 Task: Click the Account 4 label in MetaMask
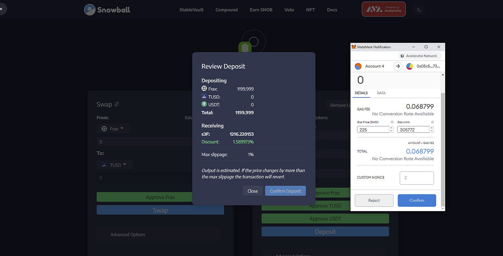tap(375, 66)
